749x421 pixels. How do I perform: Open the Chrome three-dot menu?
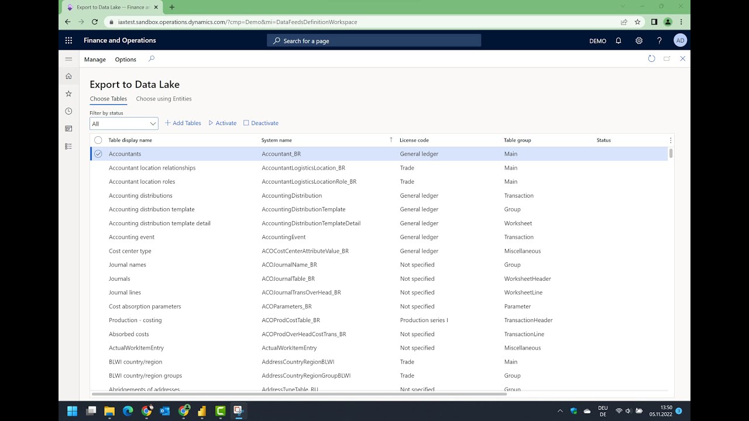[681, 22]
